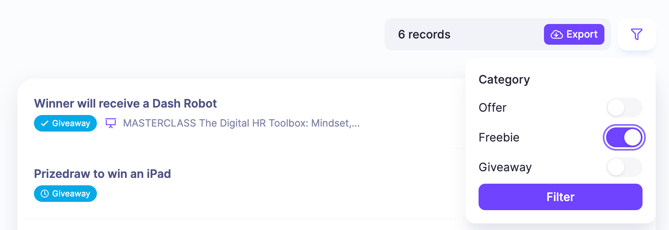Click the checkmark icon in the Giveaway badge
Viewport: 669px width, 230px height.
(x=45, y=123)
